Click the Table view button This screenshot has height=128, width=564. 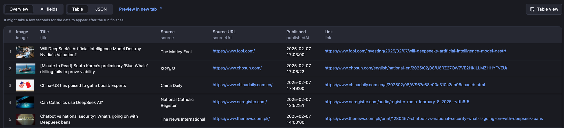coord(544,9)
